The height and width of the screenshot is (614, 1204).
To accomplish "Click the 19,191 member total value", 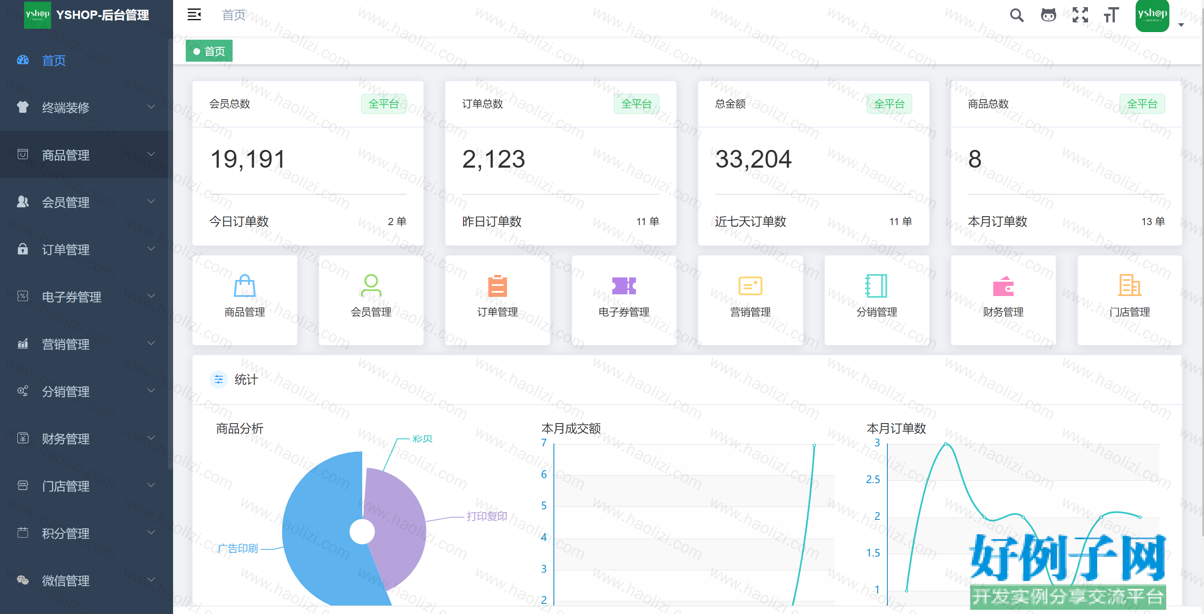I will pos(248,159).
